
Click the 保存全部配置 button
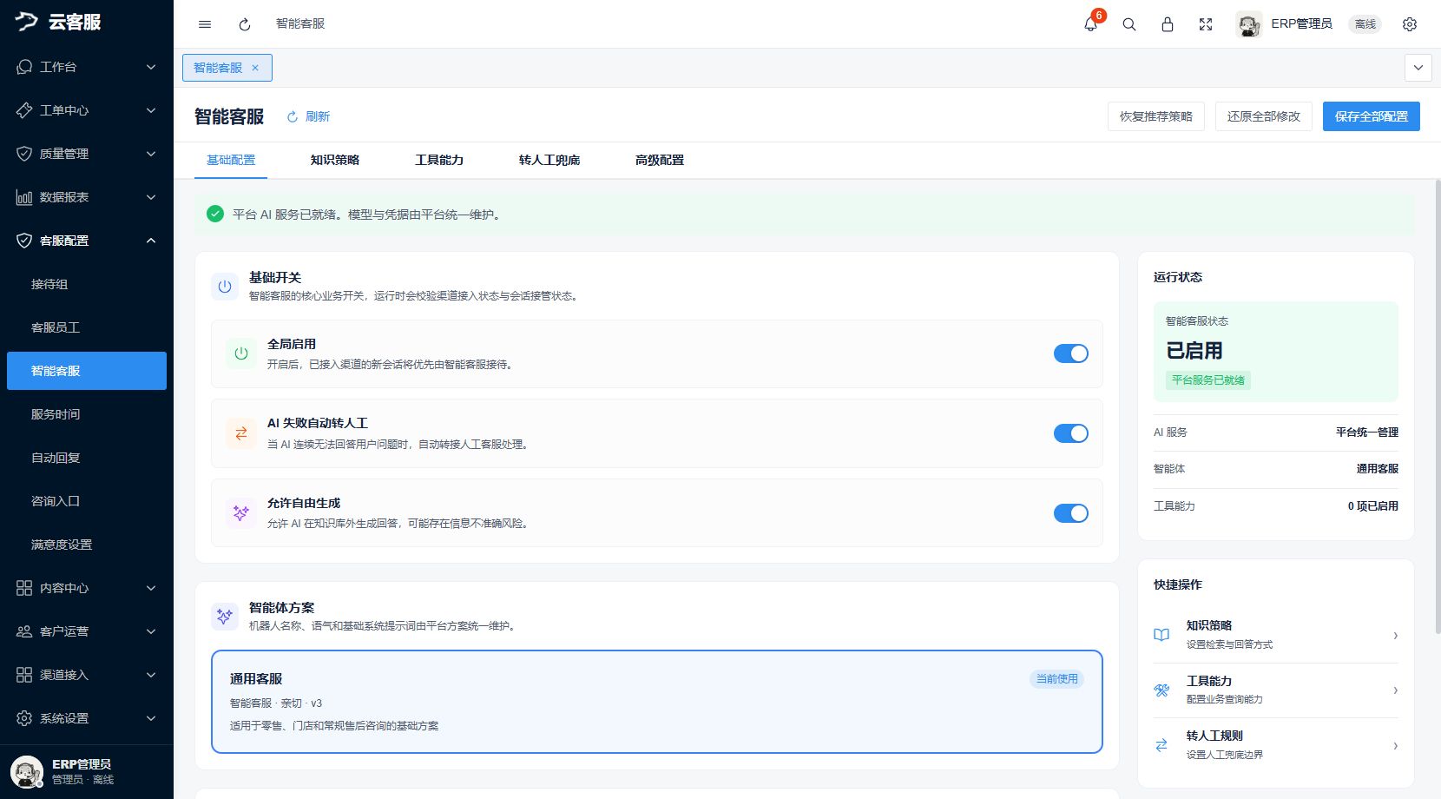point(1372,116)
